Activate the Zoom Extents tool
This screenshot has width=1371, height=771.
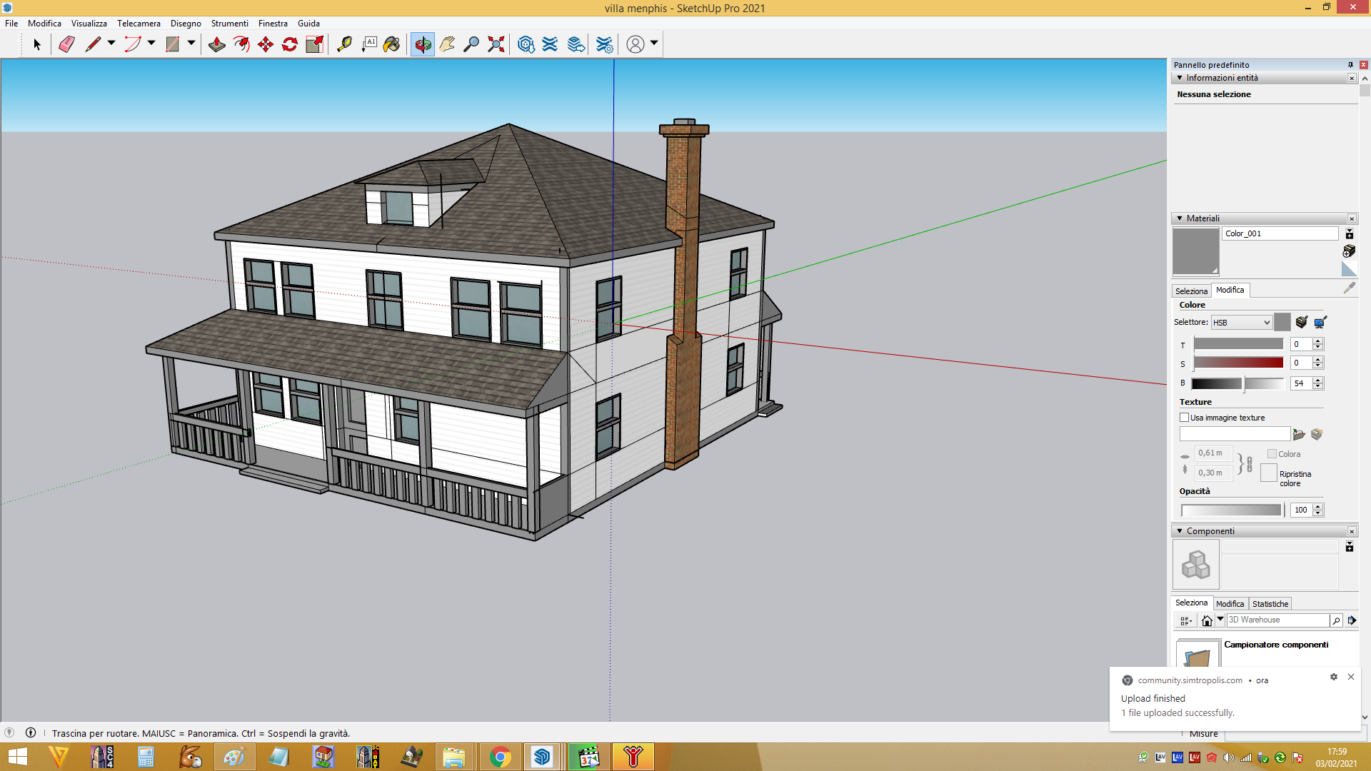[496, 44]
